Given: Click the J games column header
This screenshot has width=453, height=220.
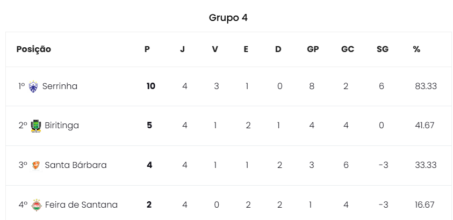Looking at the screenshot, I should point(182,49).
